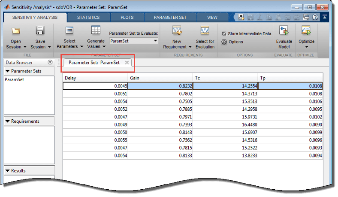Click the New Requirement icon
Screen dimensions: 338x197
tap(177, 30)
